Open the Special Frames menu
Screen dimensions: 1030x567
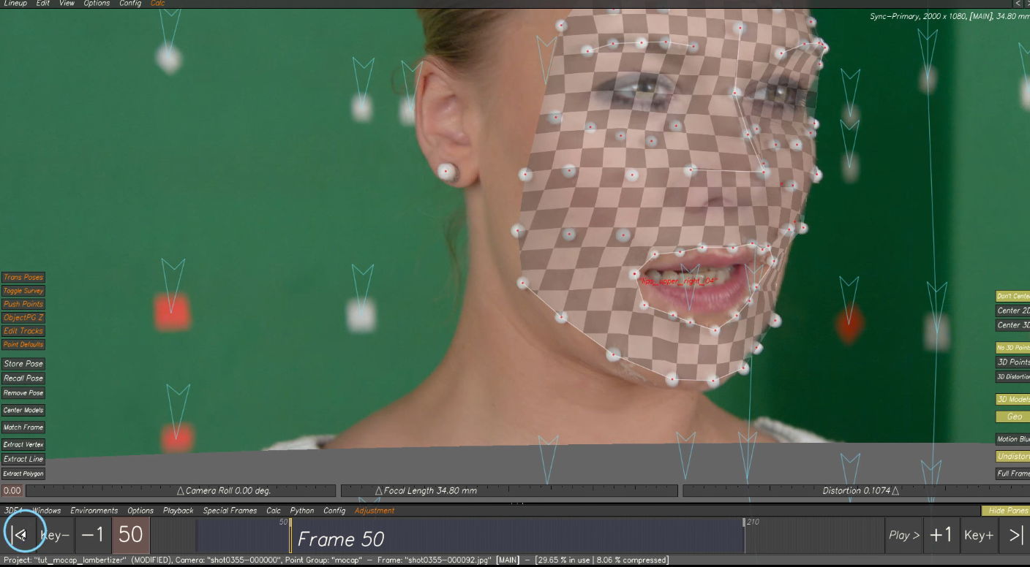(x=230, y=511)
